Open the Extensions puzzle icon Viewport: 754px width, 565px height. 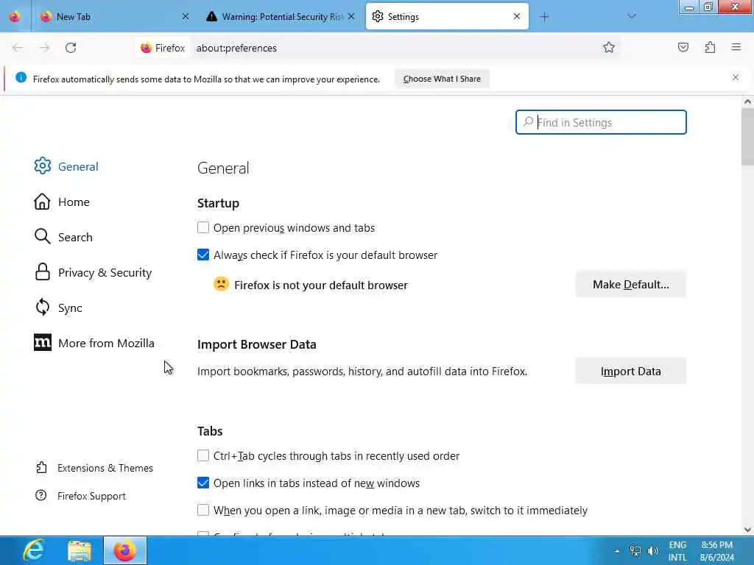pyautogui.click(x=710, y=48)
